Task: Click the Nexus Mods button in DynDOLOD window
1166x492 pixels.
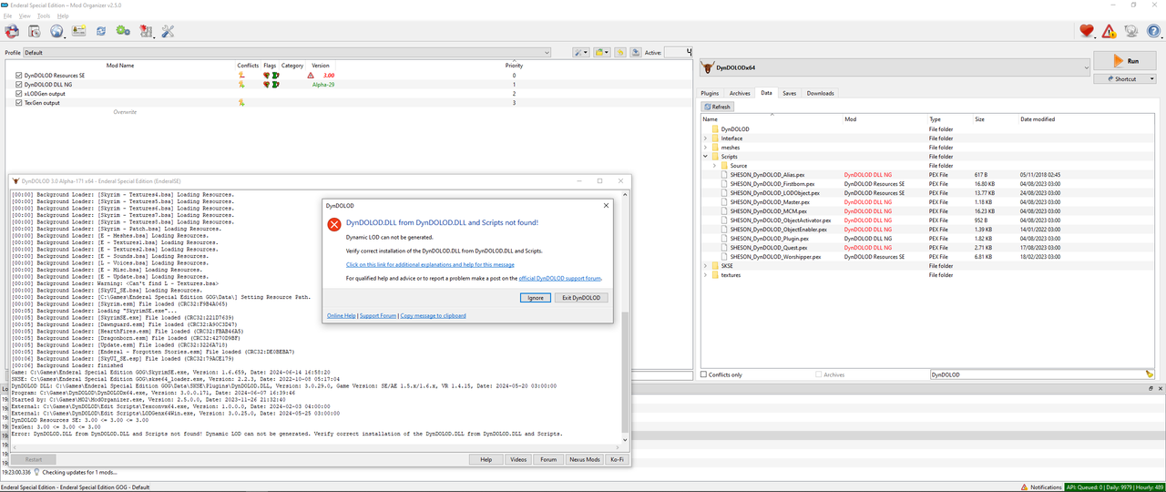Action: pyautogui.click(x=583, y=459)
